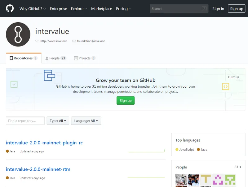Click the person icon in People tab
This screenshot has width=248, height=187.
point(47,58)
